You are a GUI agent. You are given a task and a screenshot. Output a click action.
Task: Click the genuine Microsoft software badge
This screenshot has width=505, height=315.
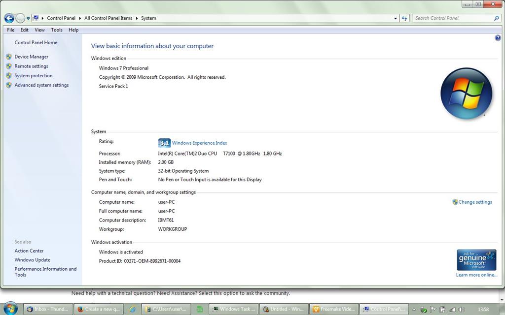(x=476, y=260)
